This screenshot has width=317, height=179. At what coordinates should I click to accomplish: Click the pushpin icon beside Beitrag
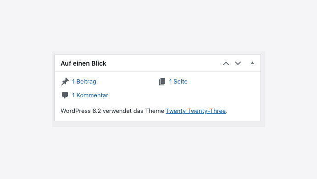coord(65,82)
